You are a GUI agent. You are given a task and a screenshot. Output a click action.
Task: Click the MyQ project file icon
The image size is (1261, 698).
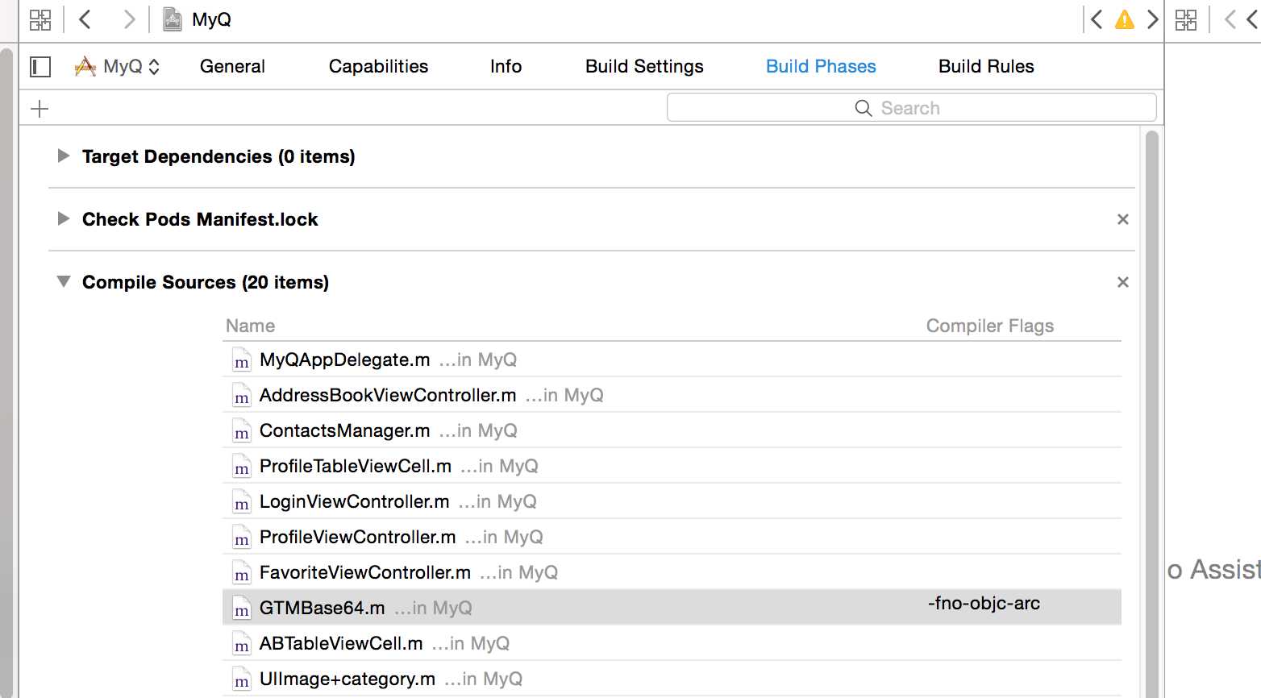point(173,20)
